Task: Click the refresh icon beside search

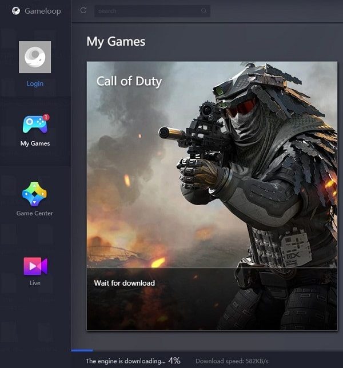Action: tap(83, 10)
